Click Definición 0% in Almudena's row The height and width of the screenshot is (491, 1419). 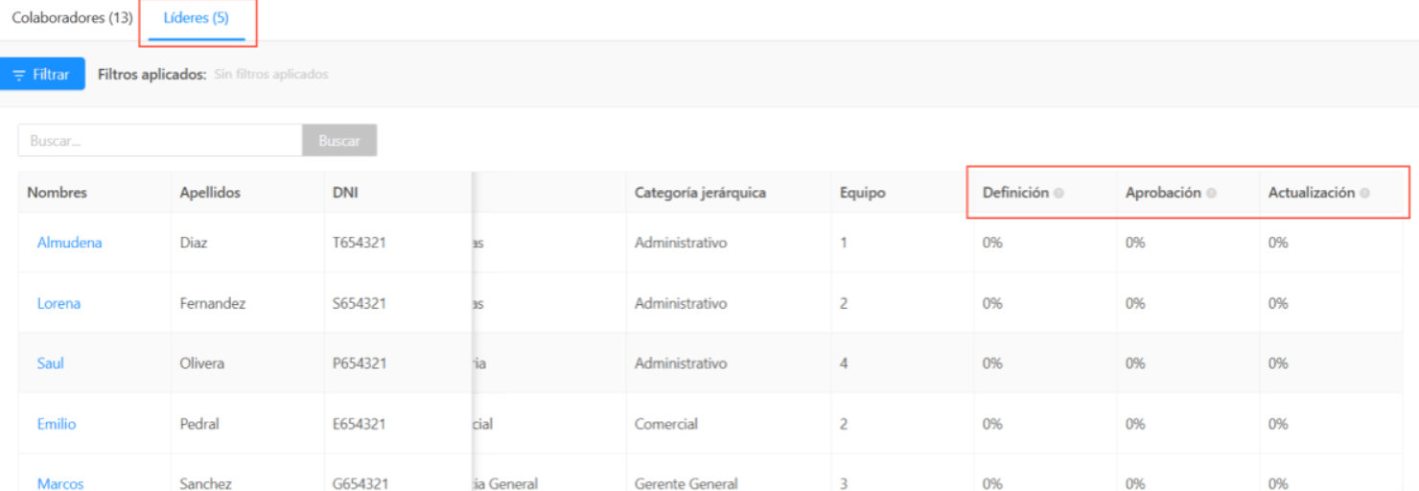point(992,243)
